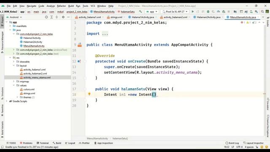Screen dimensions: 270x152
Task: Open the VCS menu
Action: [x=93, y=6]
